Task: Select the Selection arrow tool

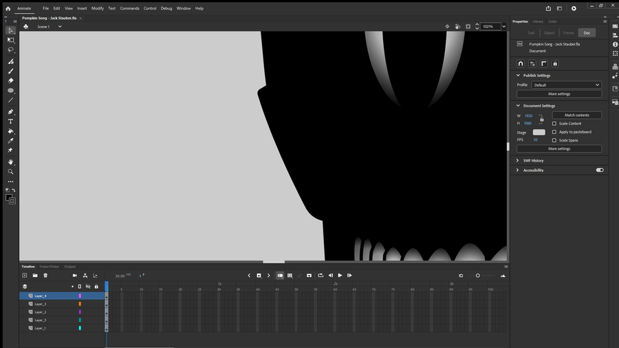Action: [10, 30]
